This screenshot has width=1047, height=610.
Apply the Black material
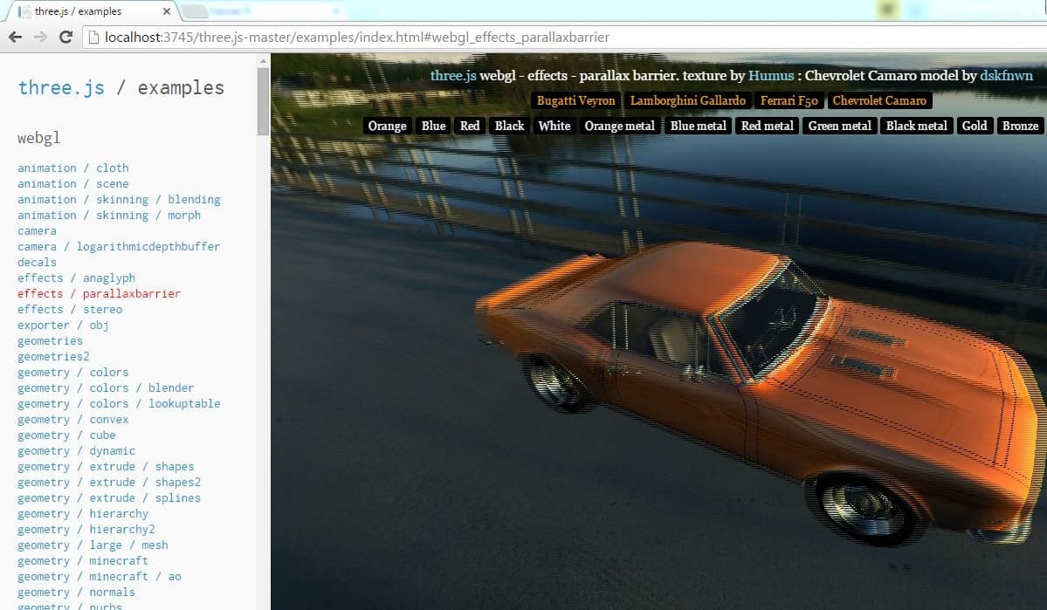point(509,126)
